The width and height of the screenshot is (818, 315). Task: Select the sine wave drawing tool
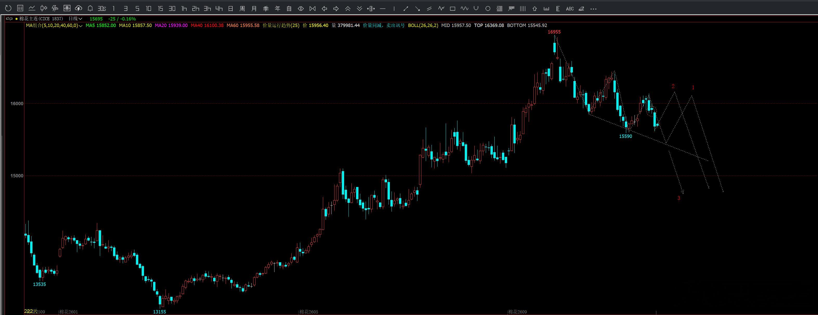click(x=464, y=9)
